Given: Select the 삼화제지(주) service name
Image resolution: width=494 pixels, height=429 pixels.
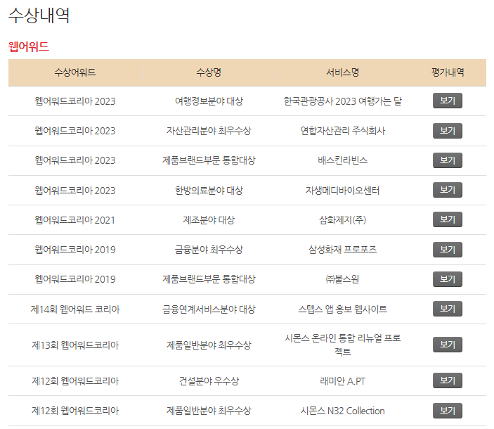Looking at the screenshot, I should 342,220.
